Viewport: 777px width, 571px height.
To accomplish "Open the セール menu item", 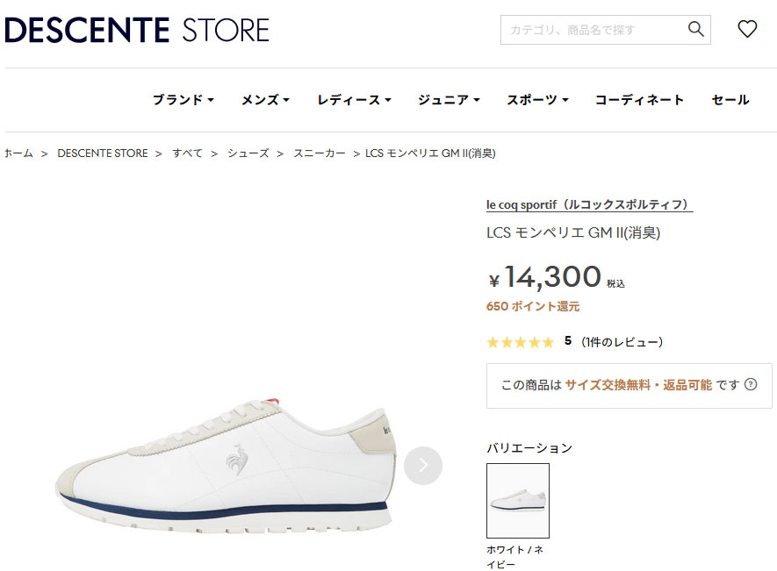I will (730, 100).
